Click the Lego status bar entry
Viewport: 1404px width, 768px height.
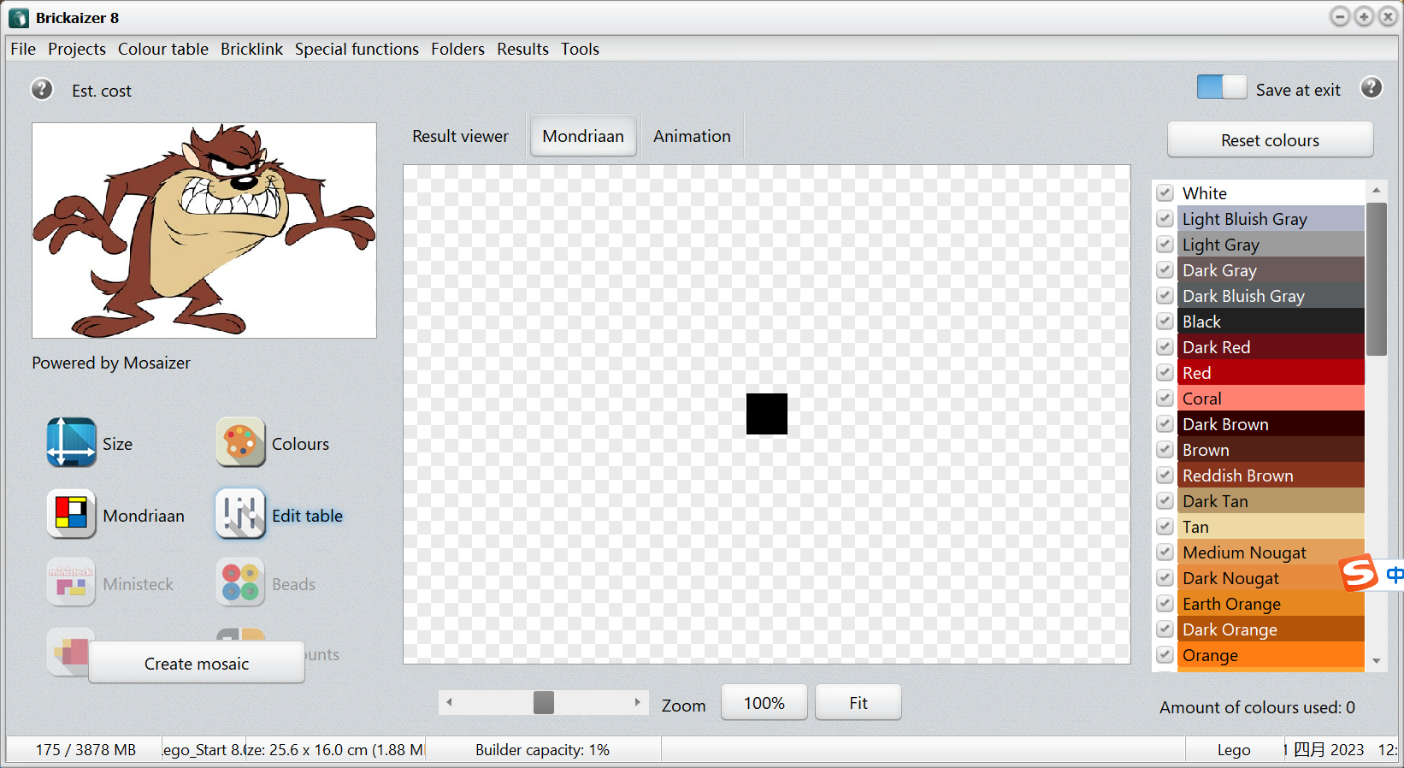[1234, 749]
